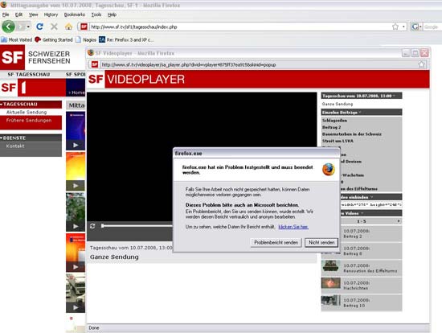Go to the Home page icon
Image resolution: width=442 pixels, height=333 pixels.
coord(68,27)
